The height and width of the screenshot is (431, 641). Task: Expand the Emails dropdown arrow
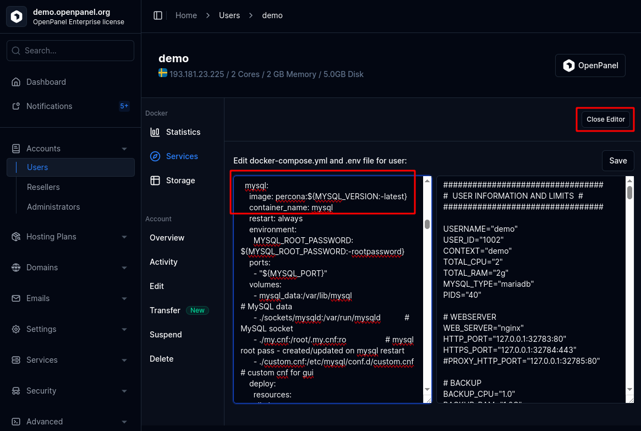tap(124, 299)
